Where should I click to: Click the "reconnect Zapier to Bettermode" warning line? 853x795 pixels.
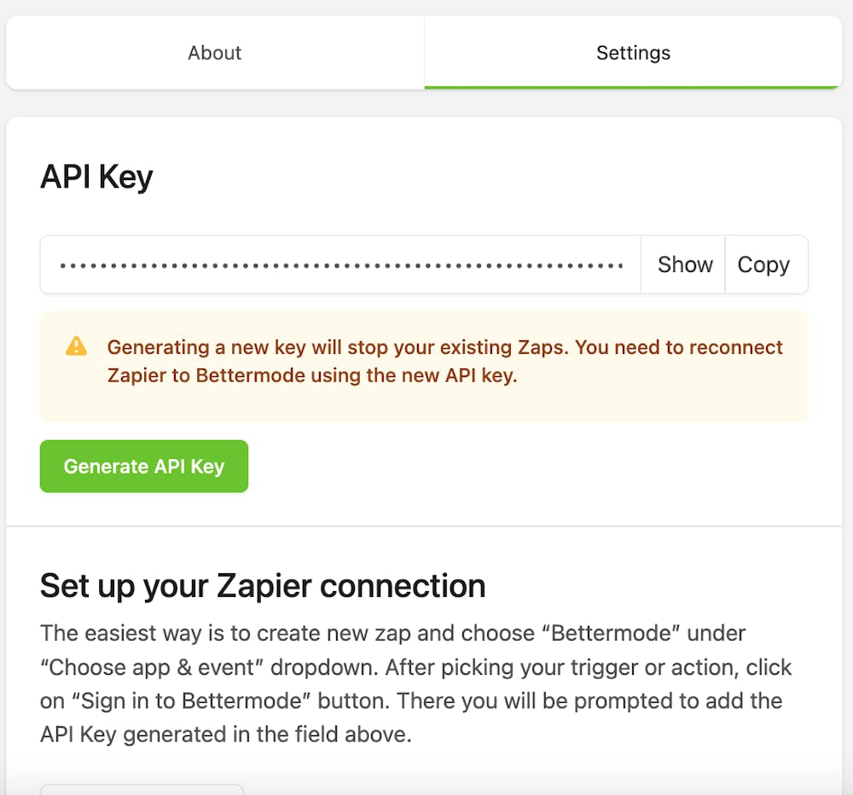tap(312, 375)
